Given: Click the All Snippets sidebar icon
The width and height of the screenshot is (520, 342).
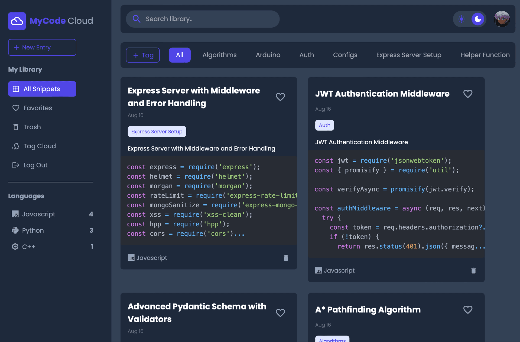Looking at the screenshot, I should [x=16, y=89].
